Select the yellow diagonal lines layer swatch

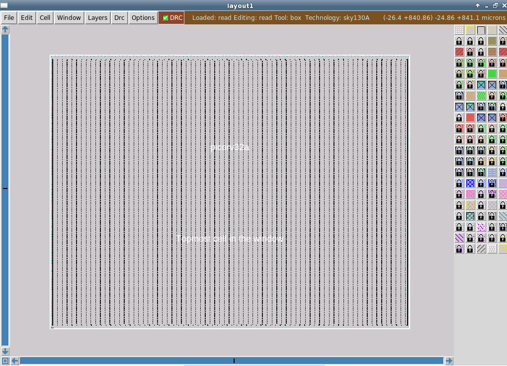pyautogui.click(x=492, y=30)
